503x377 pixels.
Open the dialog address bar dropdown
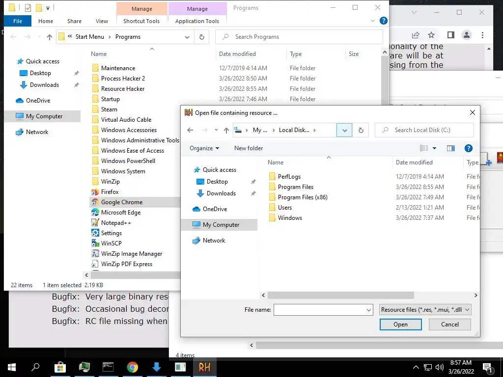click(344, 130)
